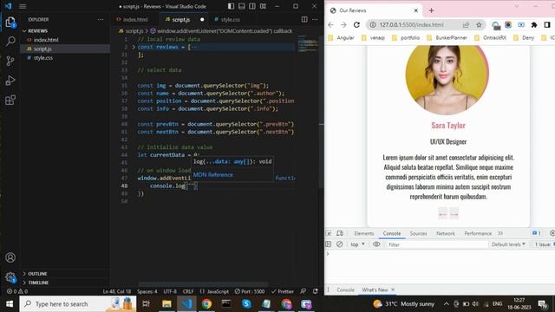Image resolution: width=555 pixels, height=312 pixels.
Task: Open editor more actions ellipsis
Action: (x=315, y=19)
